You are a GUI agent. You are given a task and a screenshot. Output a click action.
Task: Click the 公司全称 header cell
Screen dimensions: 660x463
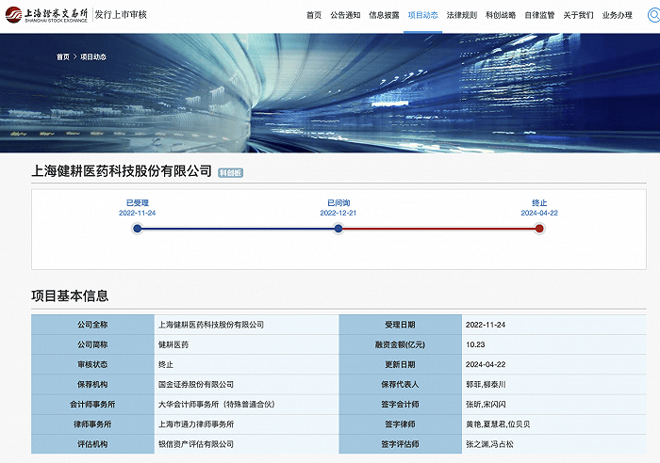92,325
